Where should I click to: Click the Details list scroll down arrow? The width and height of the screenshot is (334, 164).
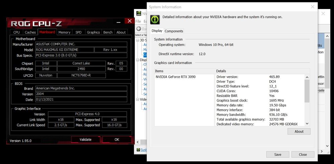click(x=307, y=123)
